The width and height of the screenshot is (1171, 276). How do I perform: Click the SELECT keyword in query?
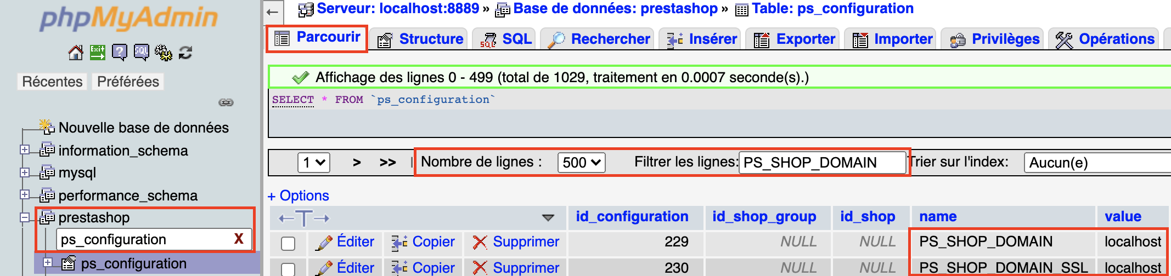(293, 100)
